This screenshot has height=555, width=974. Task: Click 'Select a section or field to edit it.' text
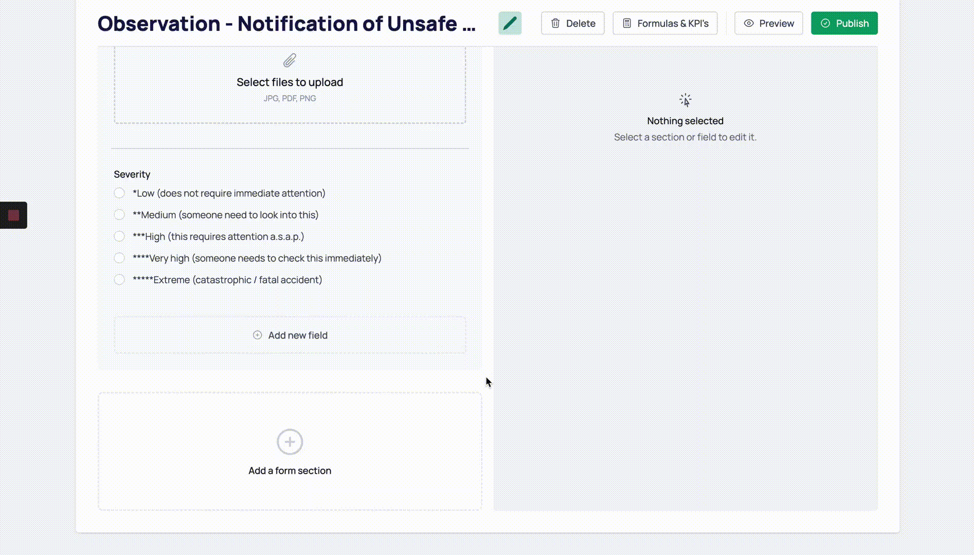pyautogui.click(x=685, y=137)
